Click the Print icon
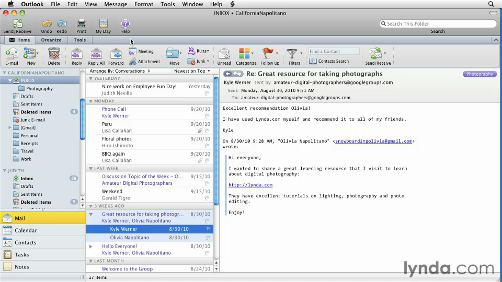The width and height of the screenshot is (502, 282). (81, 23)
